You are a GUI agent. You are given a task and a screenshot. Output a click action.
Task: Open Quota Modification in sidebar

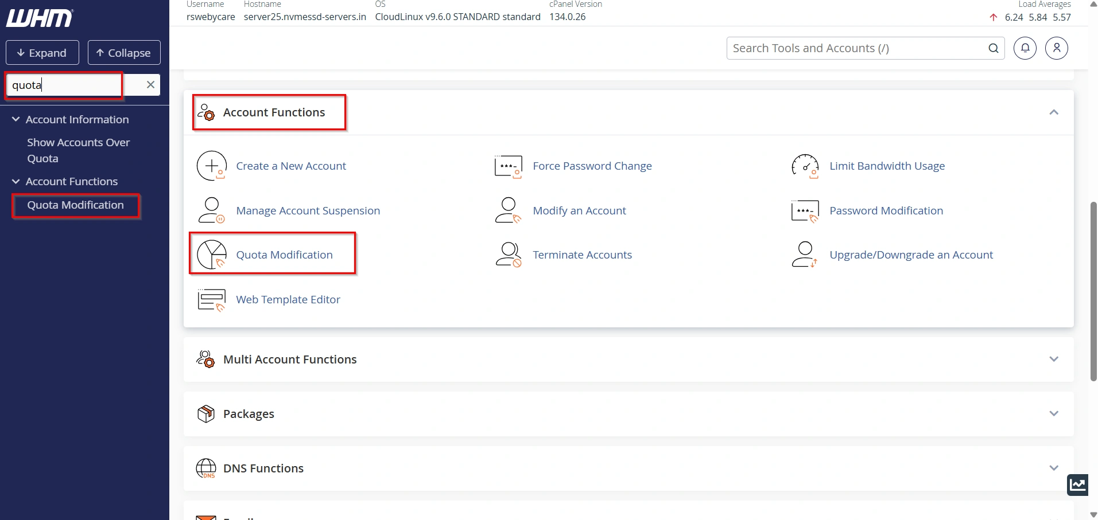[75, 205]
